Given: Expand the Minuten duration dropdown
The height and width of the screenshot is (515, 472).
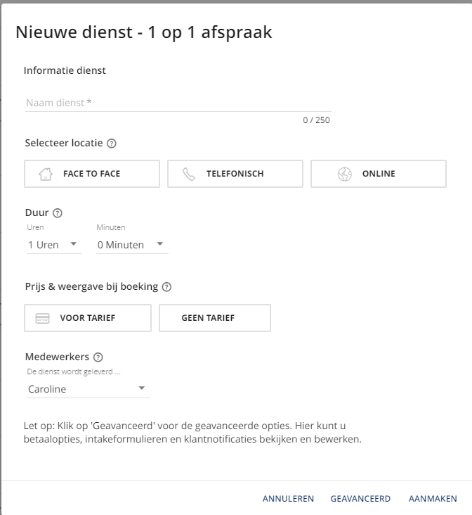Looking at the screenshot, I should click(131, 245).
